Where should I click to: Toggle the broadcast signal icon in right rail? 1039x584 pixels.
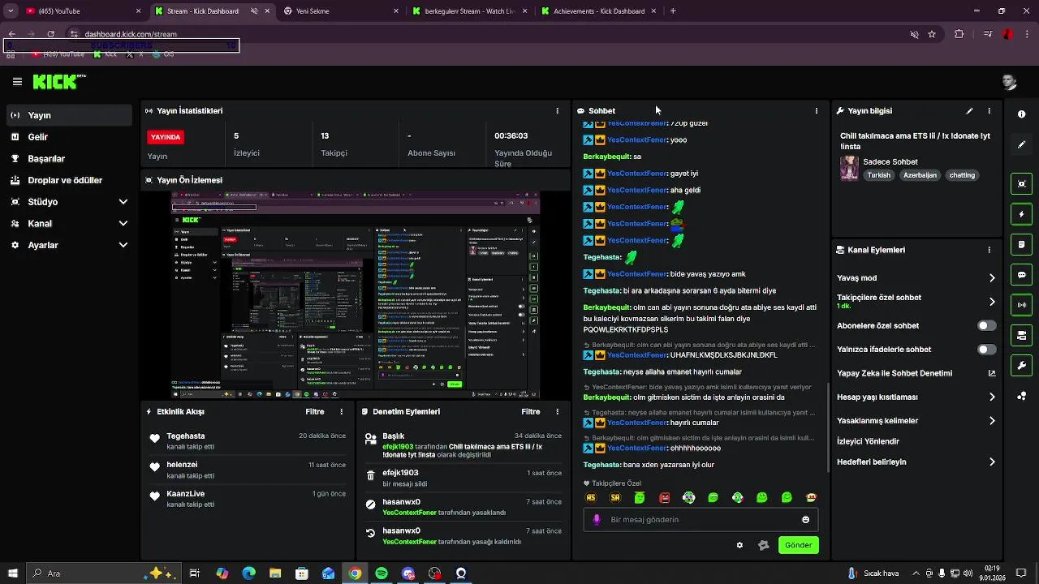coord(1022,305)
